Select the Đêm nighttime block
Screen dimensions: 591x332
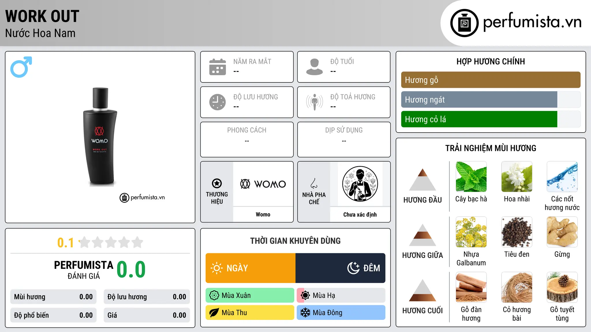pos(341,268)
